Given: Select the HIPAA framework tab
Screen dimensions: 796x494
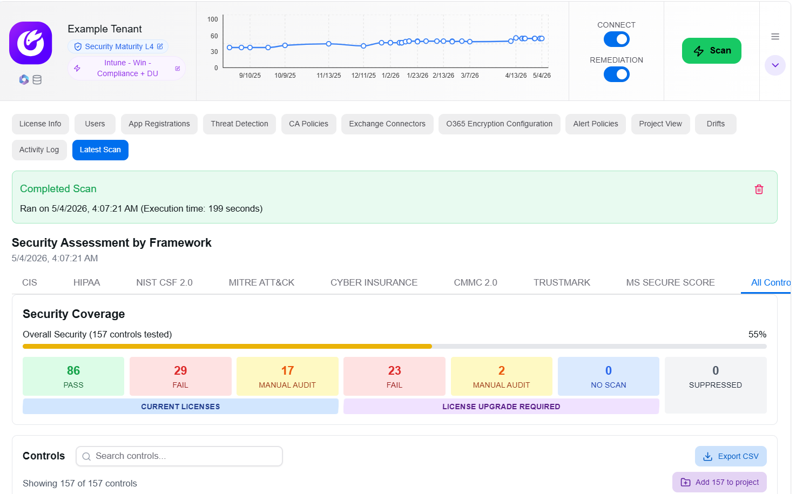Looking at the screenshot, I should (x=87, y=283).
